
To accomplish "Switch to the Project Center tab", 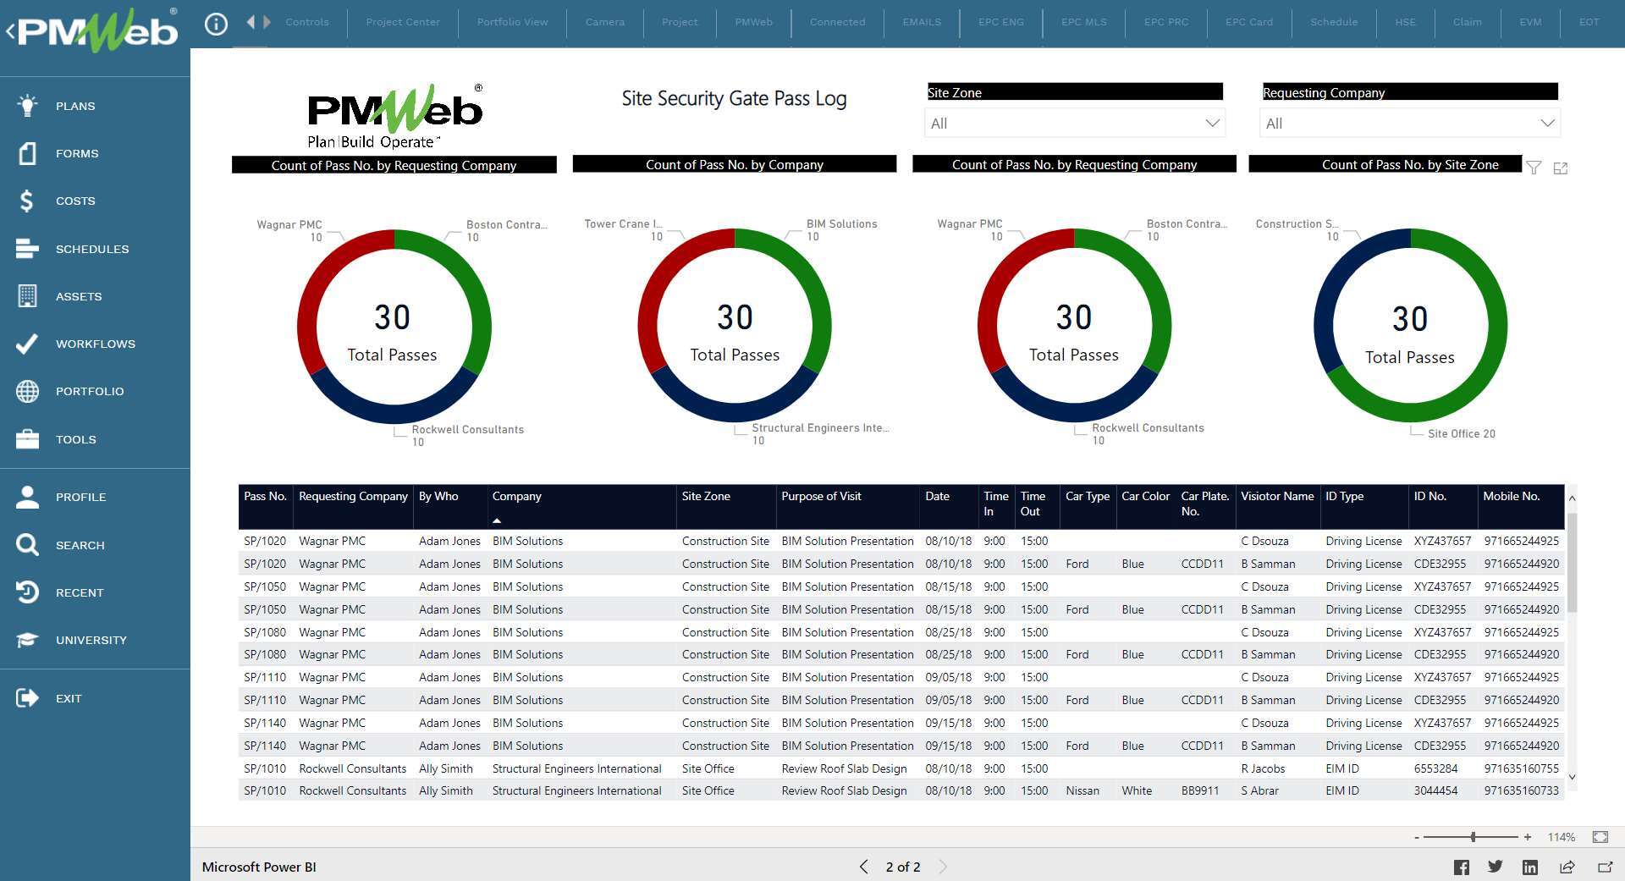I will click(402, 23).
